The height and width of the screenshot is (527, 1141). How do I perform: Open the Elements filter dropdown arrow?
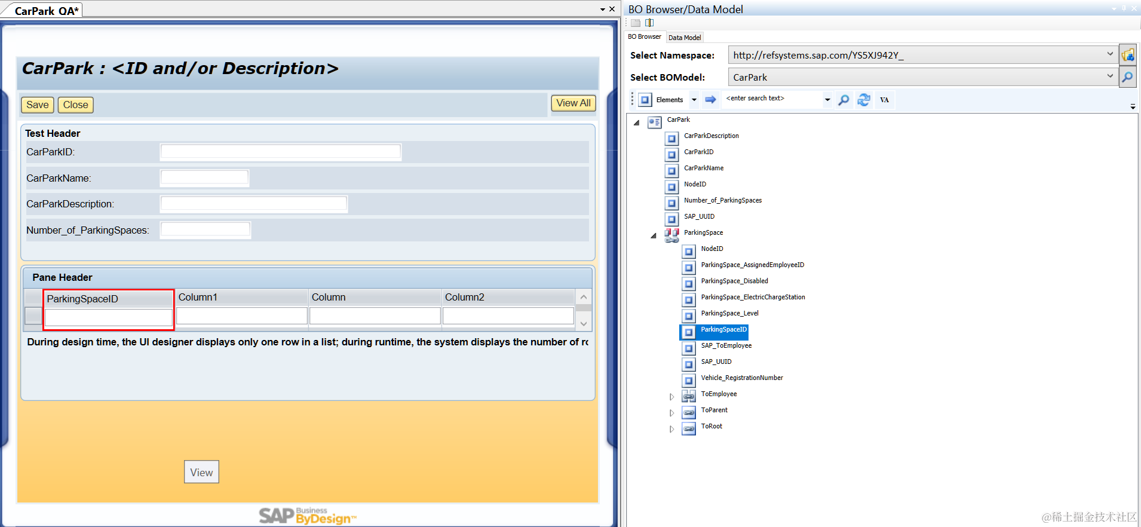(694, 100)
